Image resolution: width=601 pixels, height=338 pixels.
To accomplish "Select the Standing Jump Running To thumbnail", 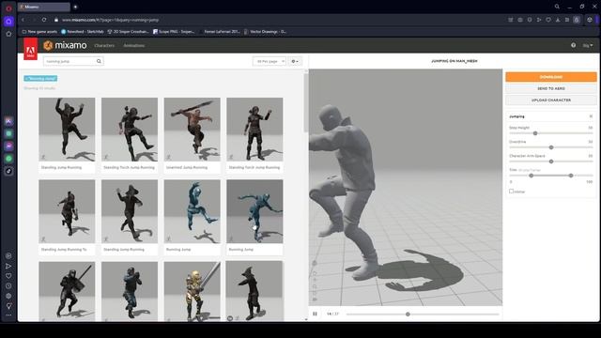I will [x=67, y=211].
